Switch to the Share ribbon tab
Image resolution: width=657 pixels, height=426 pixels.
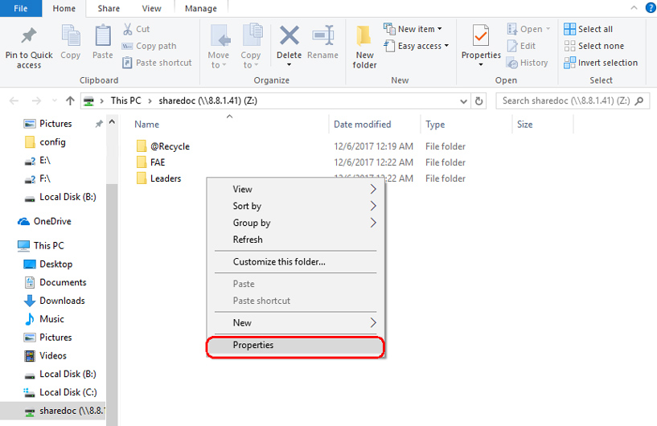tap(109, 9)
